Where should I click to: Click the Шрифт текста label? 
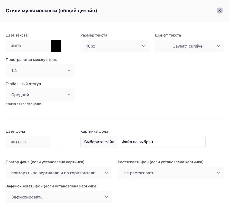(168, 35)
